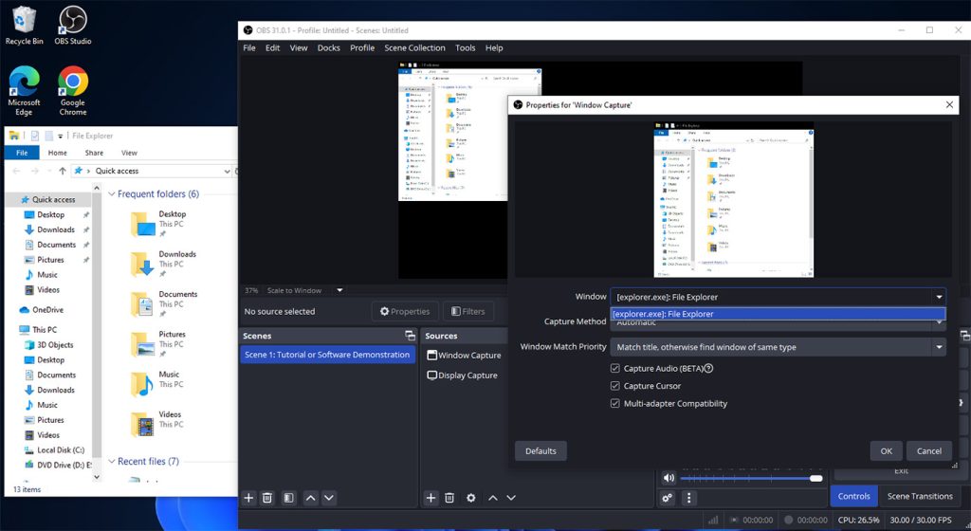This screenshot has height=531, width=971.
Task: Open source properties gear icon in Sources dock
Action: pos(470,498)
